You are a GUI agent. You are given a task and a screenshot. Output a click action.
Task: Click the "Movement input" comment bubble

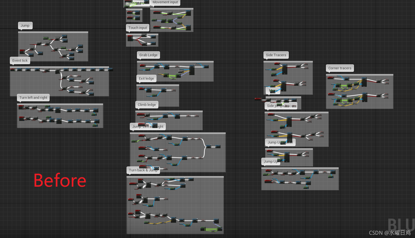pyautogui.click(x=165, y=2)
